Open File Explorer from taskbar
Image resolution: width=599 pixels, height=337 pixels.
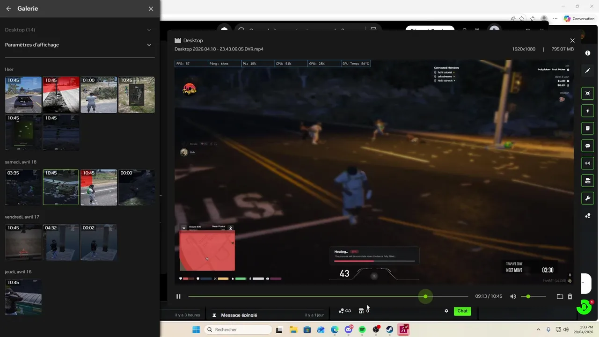[x=293, y=330]
